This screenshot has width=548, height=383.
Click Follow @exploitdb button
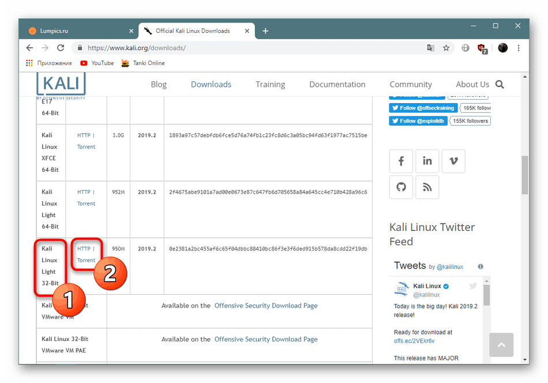tap(418, 121)
